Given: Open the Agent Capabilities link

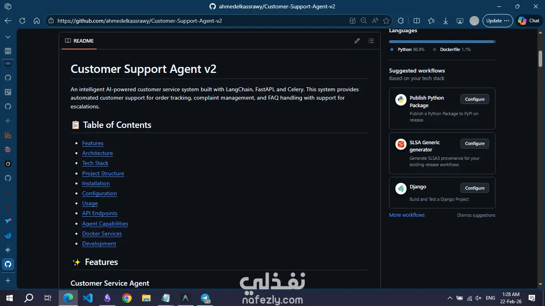Looking at the screenshot, I should pos(105,224).
